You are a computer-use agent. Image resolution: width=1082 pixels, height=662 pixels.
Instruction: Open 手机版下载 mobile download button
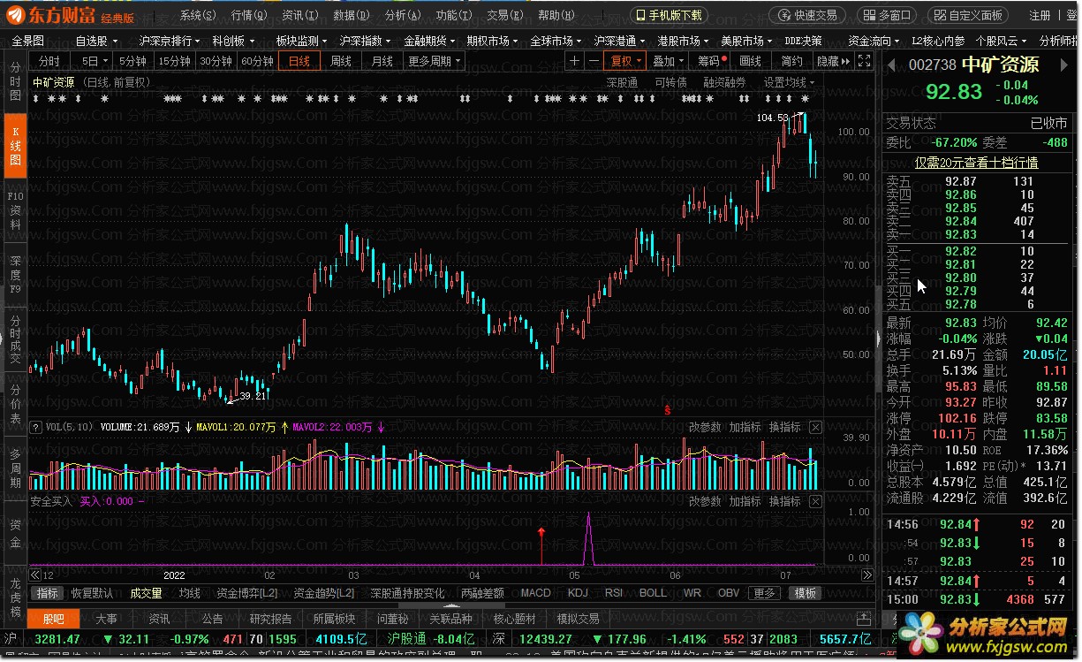pos(669,15)
